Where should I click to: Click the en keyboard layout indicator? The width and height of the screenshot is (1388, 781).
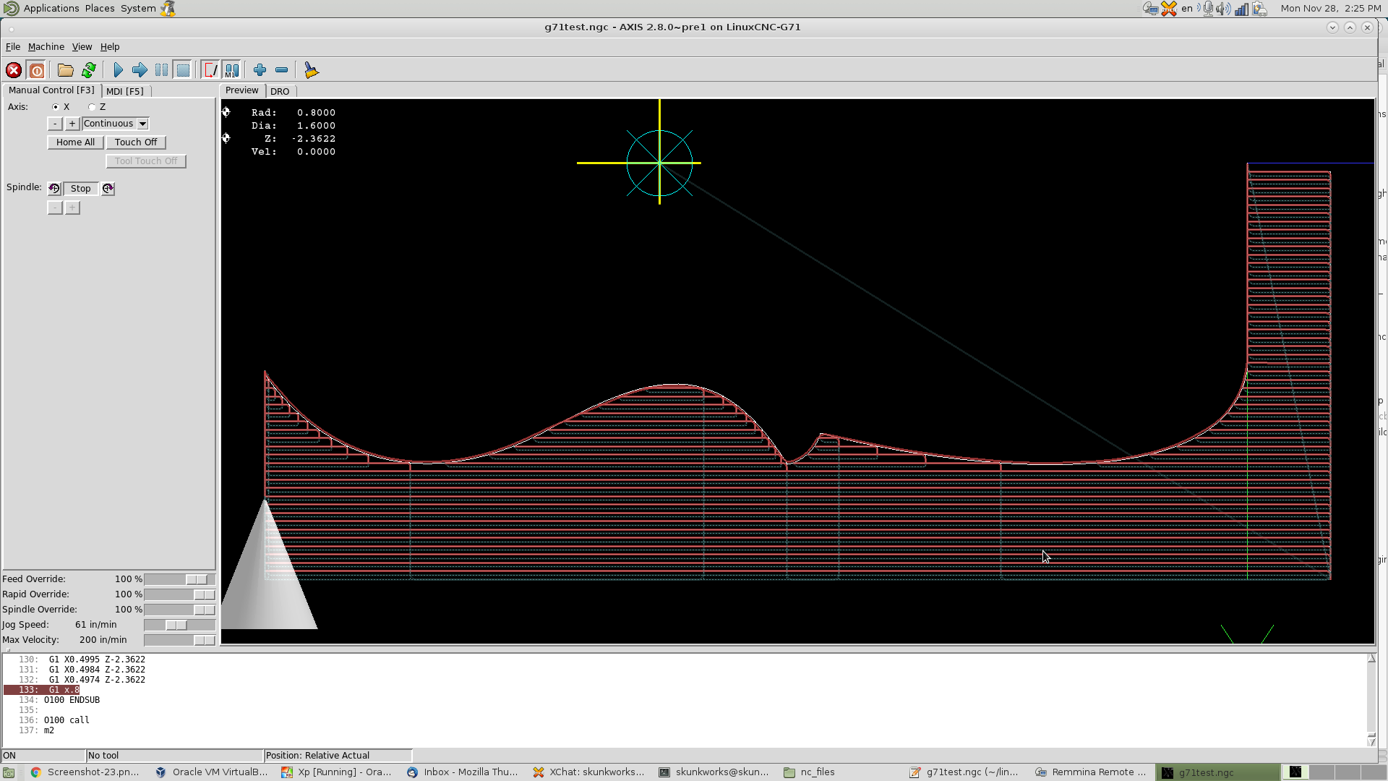pyautogui.click(x=1187, y=9)
